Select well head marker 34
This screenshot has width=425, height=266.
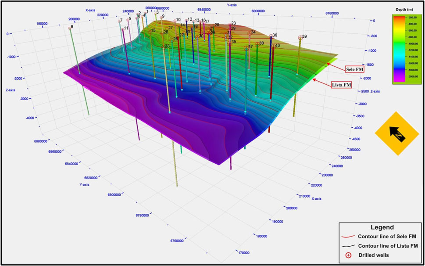[x=250, y=33]
